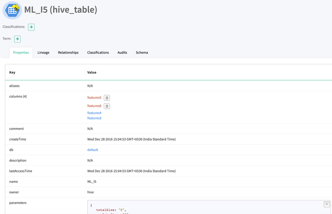Viewport: 332px width, 214px height.
Task: Open the features4 column link
Action: [94, 113]
